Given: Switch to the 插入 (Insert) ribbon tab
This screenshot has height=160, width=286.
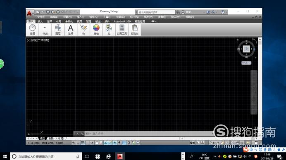Looking at the screenshot, I should 40,21.
